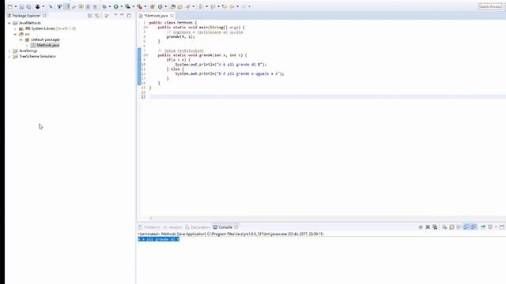
Task: Switch to the *Methods.java editor tab
Action: pos(156,16)
